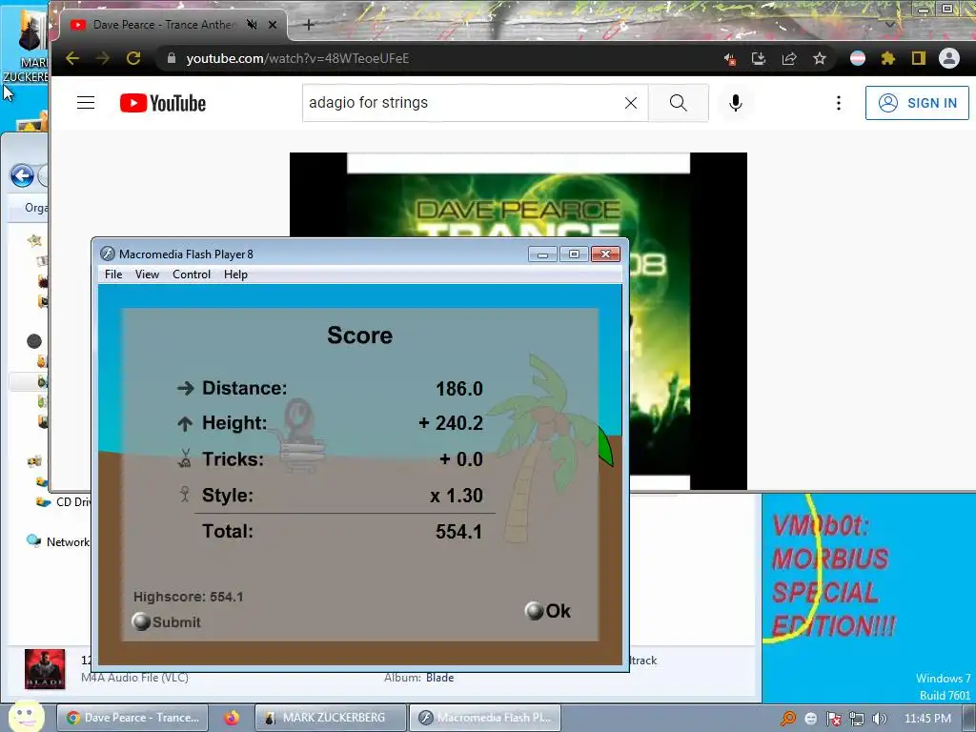Click the Distance value 186.0
Screen dimensions: 976x732
pyautogui.click(x=459, y=389)
